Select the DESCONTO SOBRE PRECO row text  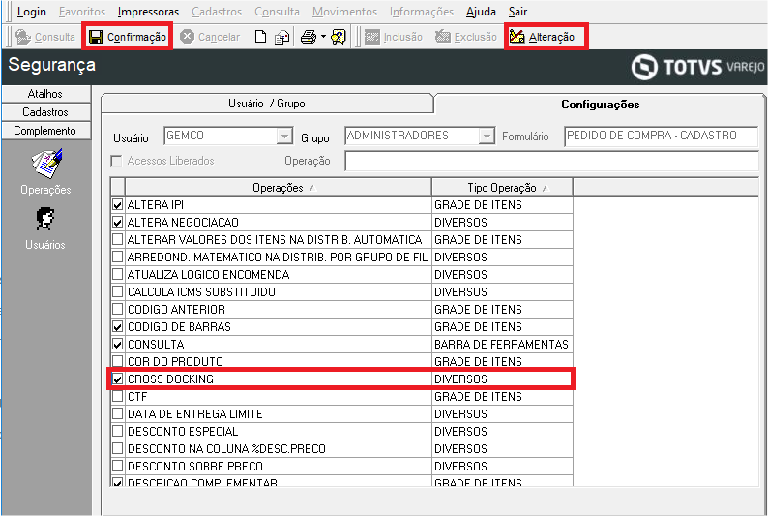pyautogui.click(x=195, y=467)
